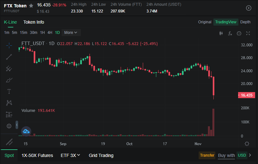258x164 pixels.
Task: Click the Nov date label on time axis
Action: [198, 144]
